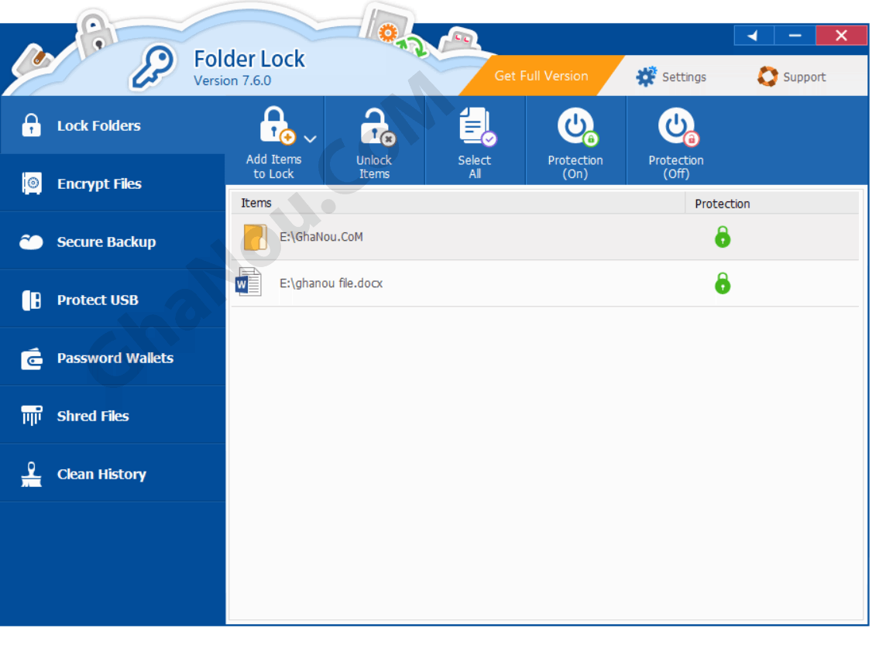The height and width of the screenshot is (662, 886).
Task: Click the Add Items to Lock icon
Action: [x=277, y=125]
